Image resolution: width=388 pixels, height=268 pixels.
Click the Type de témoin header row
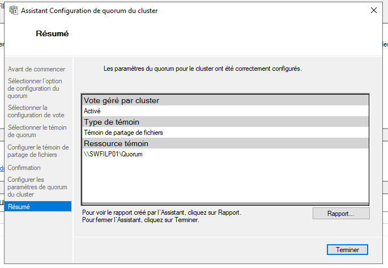point(225,122)
